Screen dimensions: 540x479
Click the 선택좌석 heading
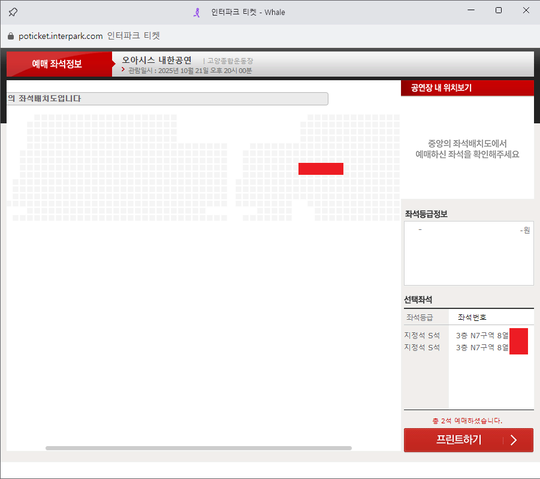418,300
